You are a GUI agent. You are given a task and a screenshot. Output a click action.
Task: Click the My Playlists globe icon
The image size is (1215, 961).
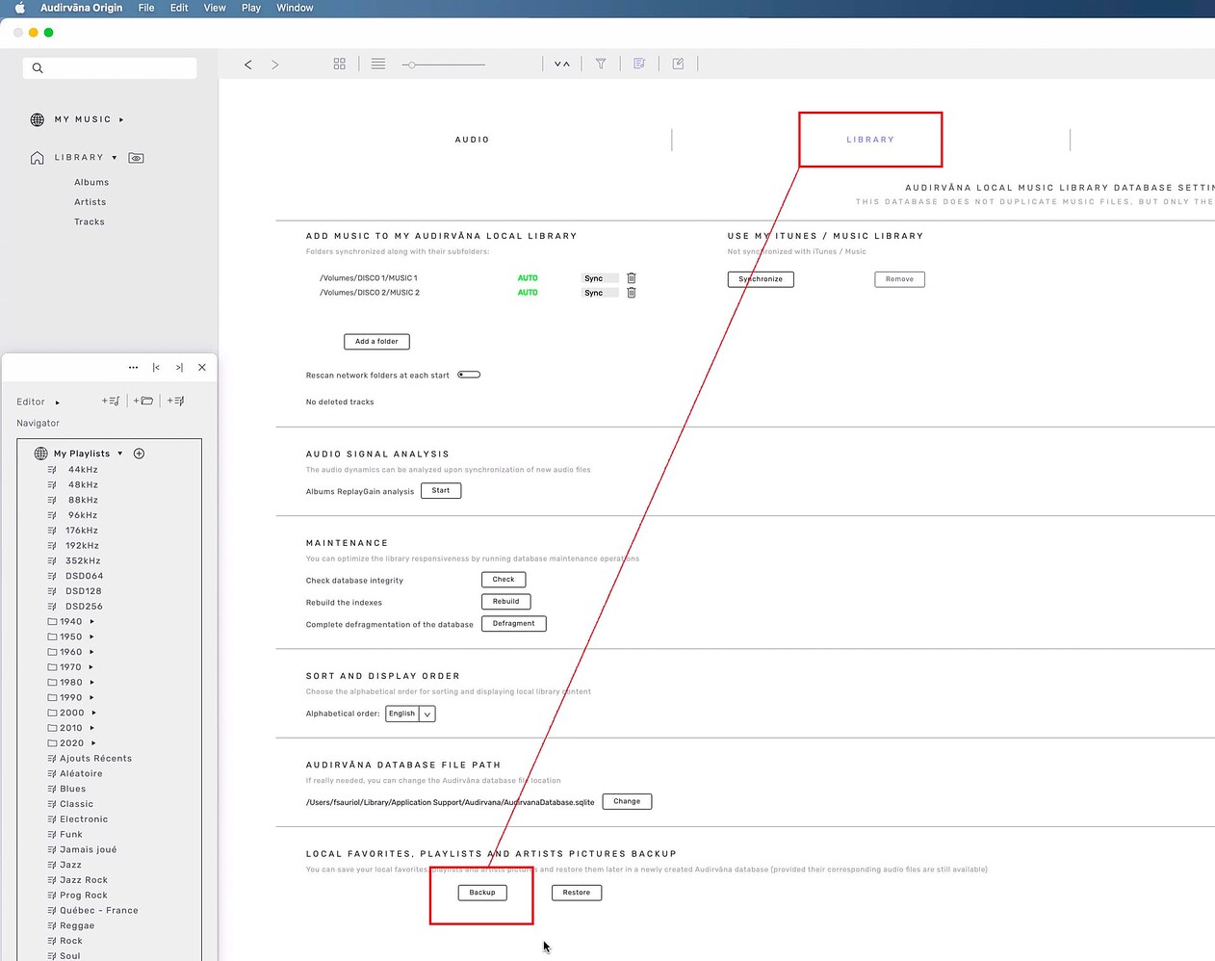point(40,454)
